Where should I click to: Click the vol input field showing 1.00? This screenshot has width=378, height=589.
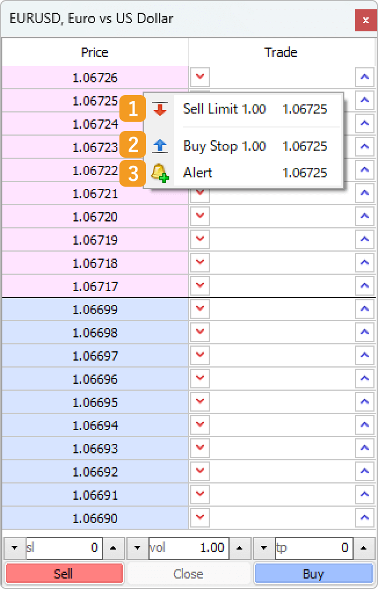[189, 548]
